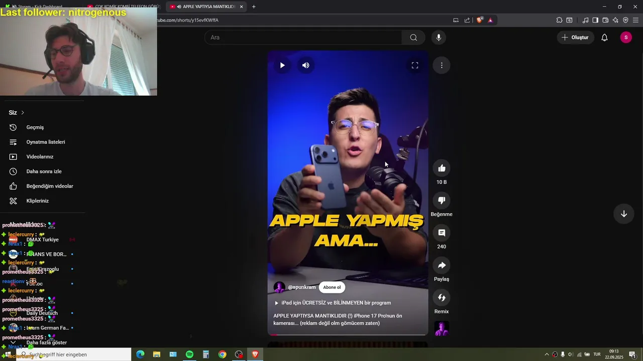Image resolution: width=643 pixels, height=361 pixels.
Task: Click the magnifier search button
Action: click(x=413, y=38)
